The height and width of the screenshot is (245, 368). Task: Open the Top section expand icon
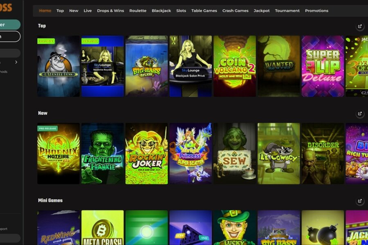[x=360, y=26]
